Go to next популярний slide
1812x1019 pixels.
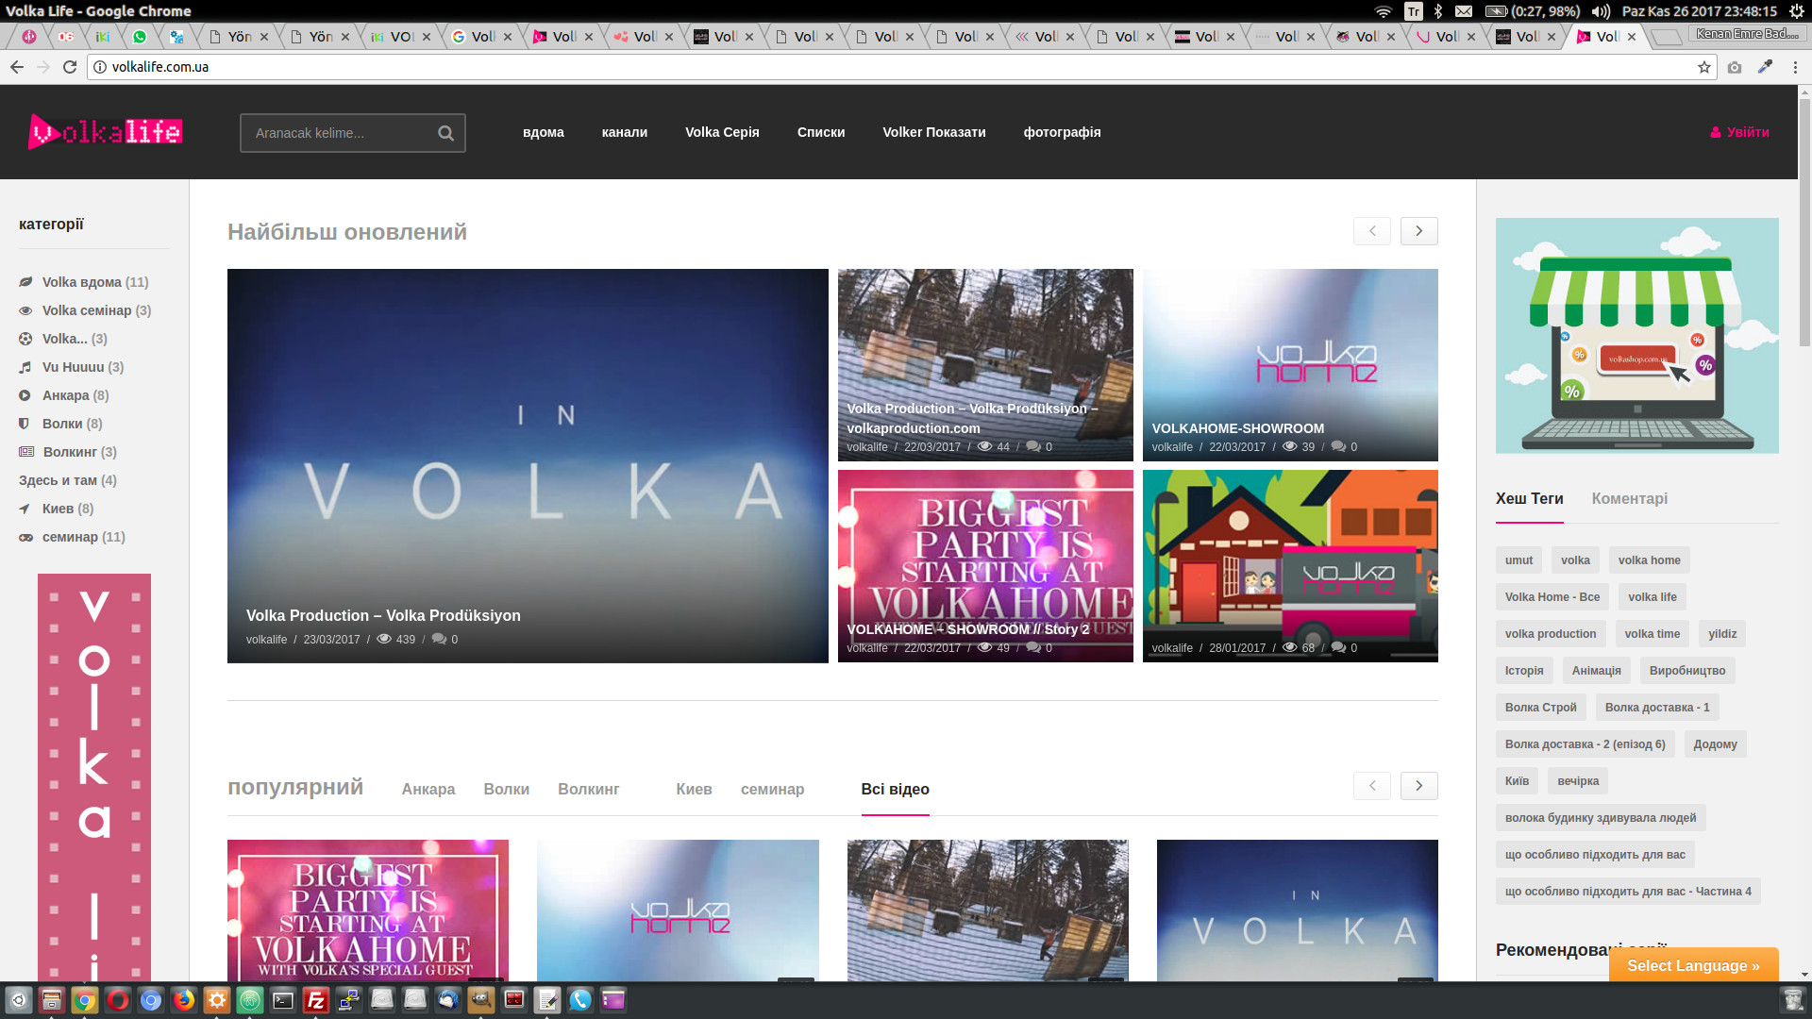[x=1419, y=786]
